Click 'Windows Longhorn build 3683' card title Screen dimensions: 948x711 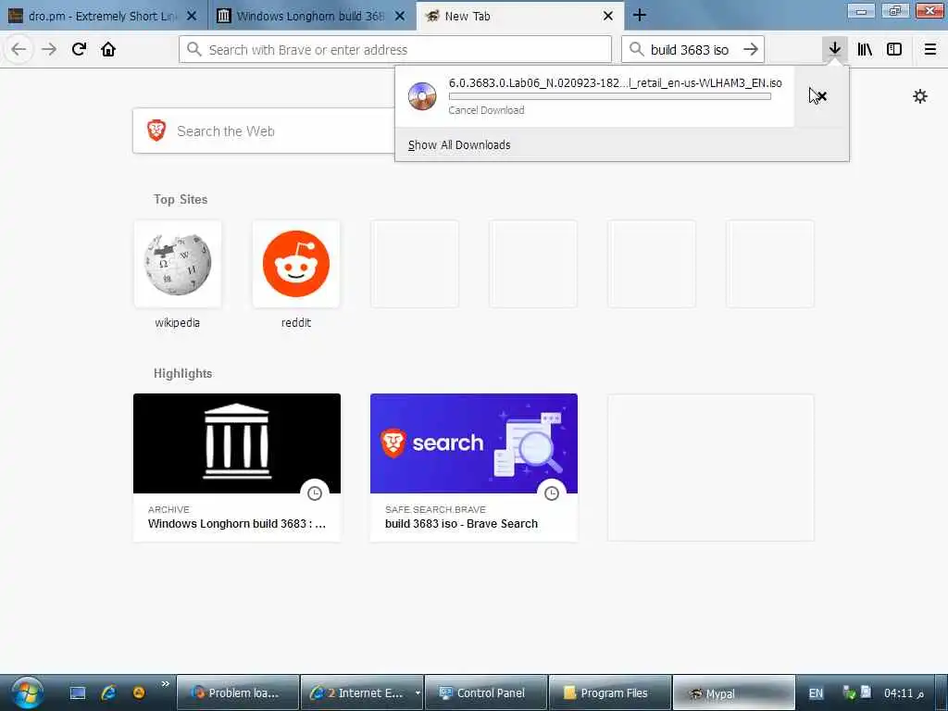coord(236,524)
